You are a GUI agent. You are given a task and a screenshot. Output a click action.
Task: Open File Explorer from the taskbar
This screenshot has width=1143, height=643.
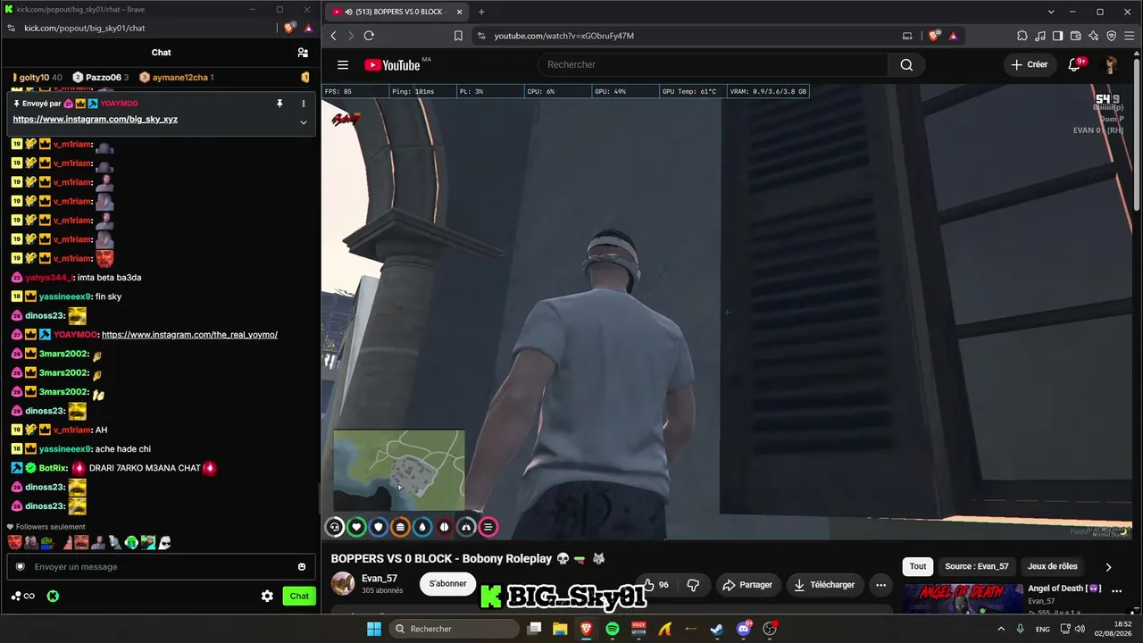click(x=560, y=629)
